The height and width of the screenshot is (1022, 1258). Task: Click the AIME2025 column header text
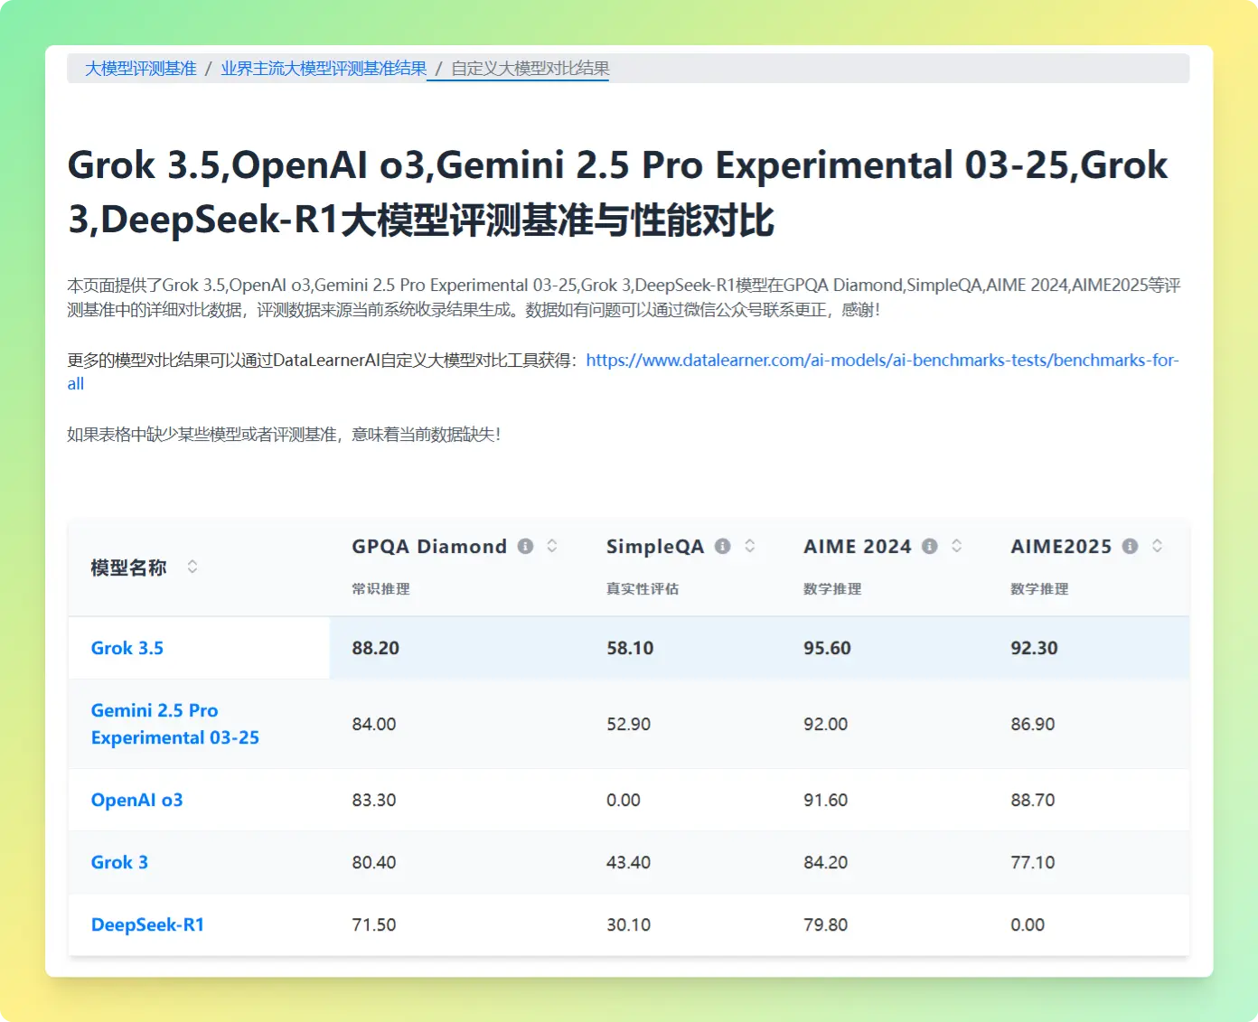pyautogui.click(x=1061, y=547)
